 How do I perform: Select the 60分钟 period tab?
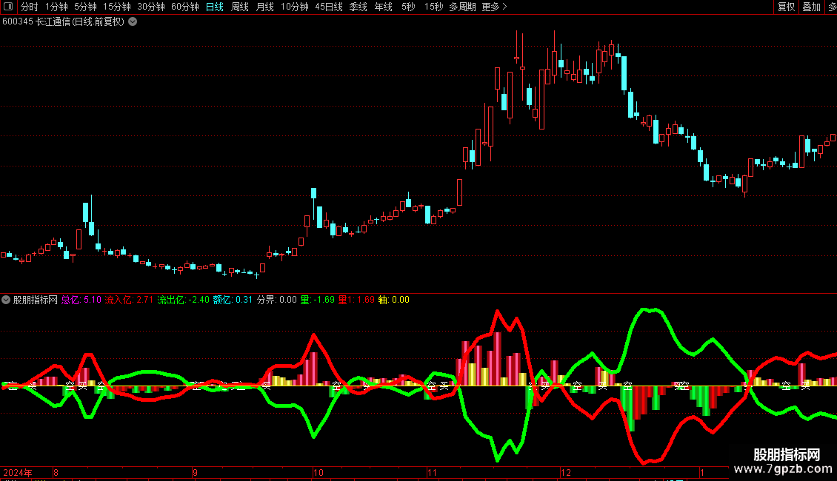click(185, 7)
